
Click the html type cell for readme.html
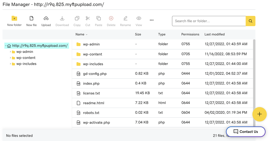pos(162,103)
